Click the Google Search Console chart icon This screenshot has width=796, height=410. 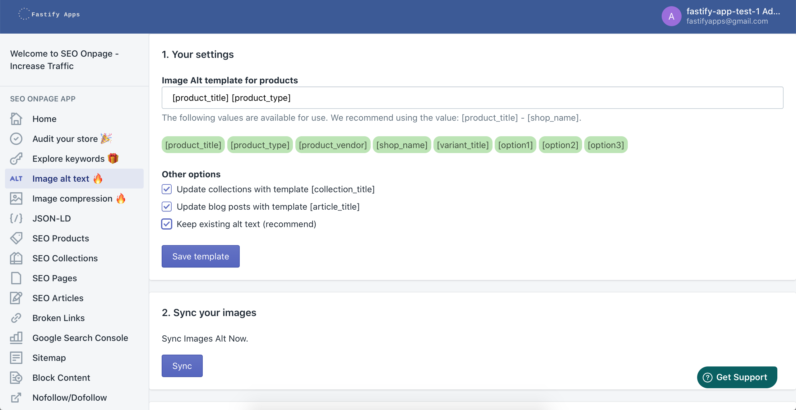16,338
